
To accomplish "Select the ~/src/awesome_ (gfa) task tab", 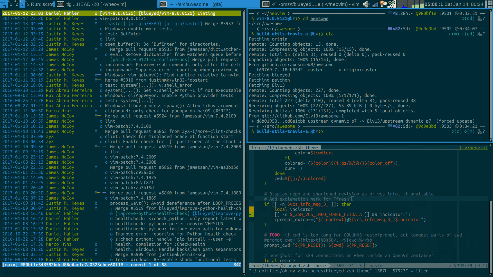I will (198, 4).
